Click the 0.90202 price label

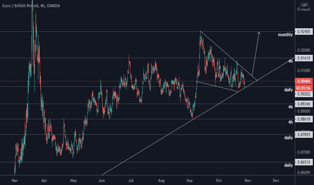click(304, 94)
